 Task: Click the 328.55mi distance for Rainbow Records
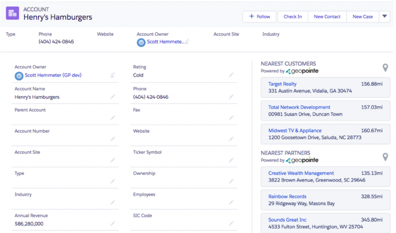(x=372, y=196)
